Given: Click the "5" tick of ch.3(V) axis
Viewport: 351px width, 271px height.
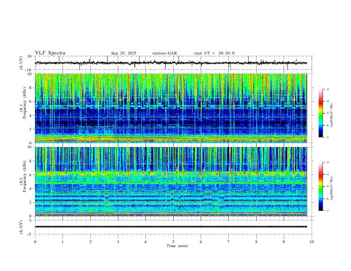Looking at the screenshot, I should coord(31,221).
